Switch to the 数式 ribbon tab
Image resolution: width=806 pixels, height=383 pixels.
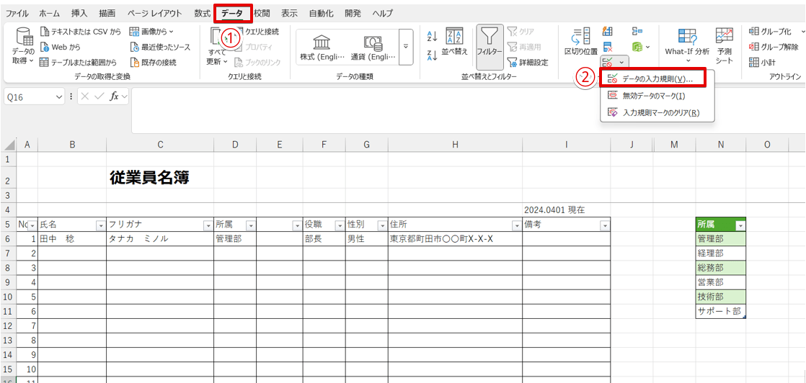coord(203,14)
